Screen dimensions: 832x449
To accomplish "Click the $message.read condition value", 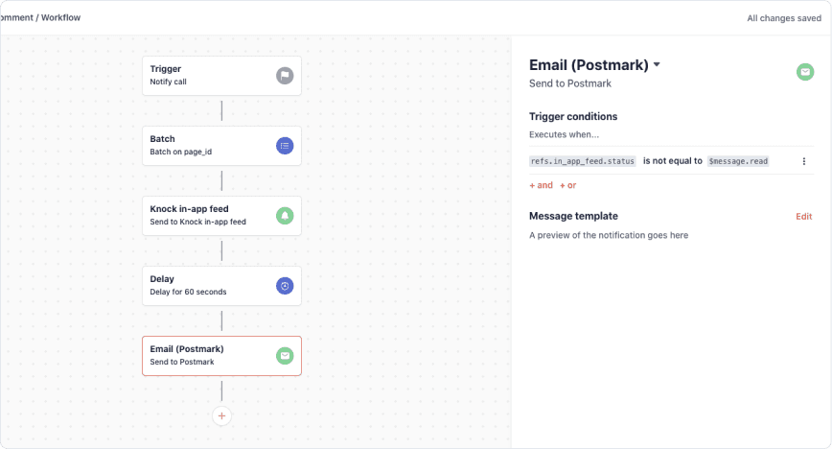I will click(738, 161).
